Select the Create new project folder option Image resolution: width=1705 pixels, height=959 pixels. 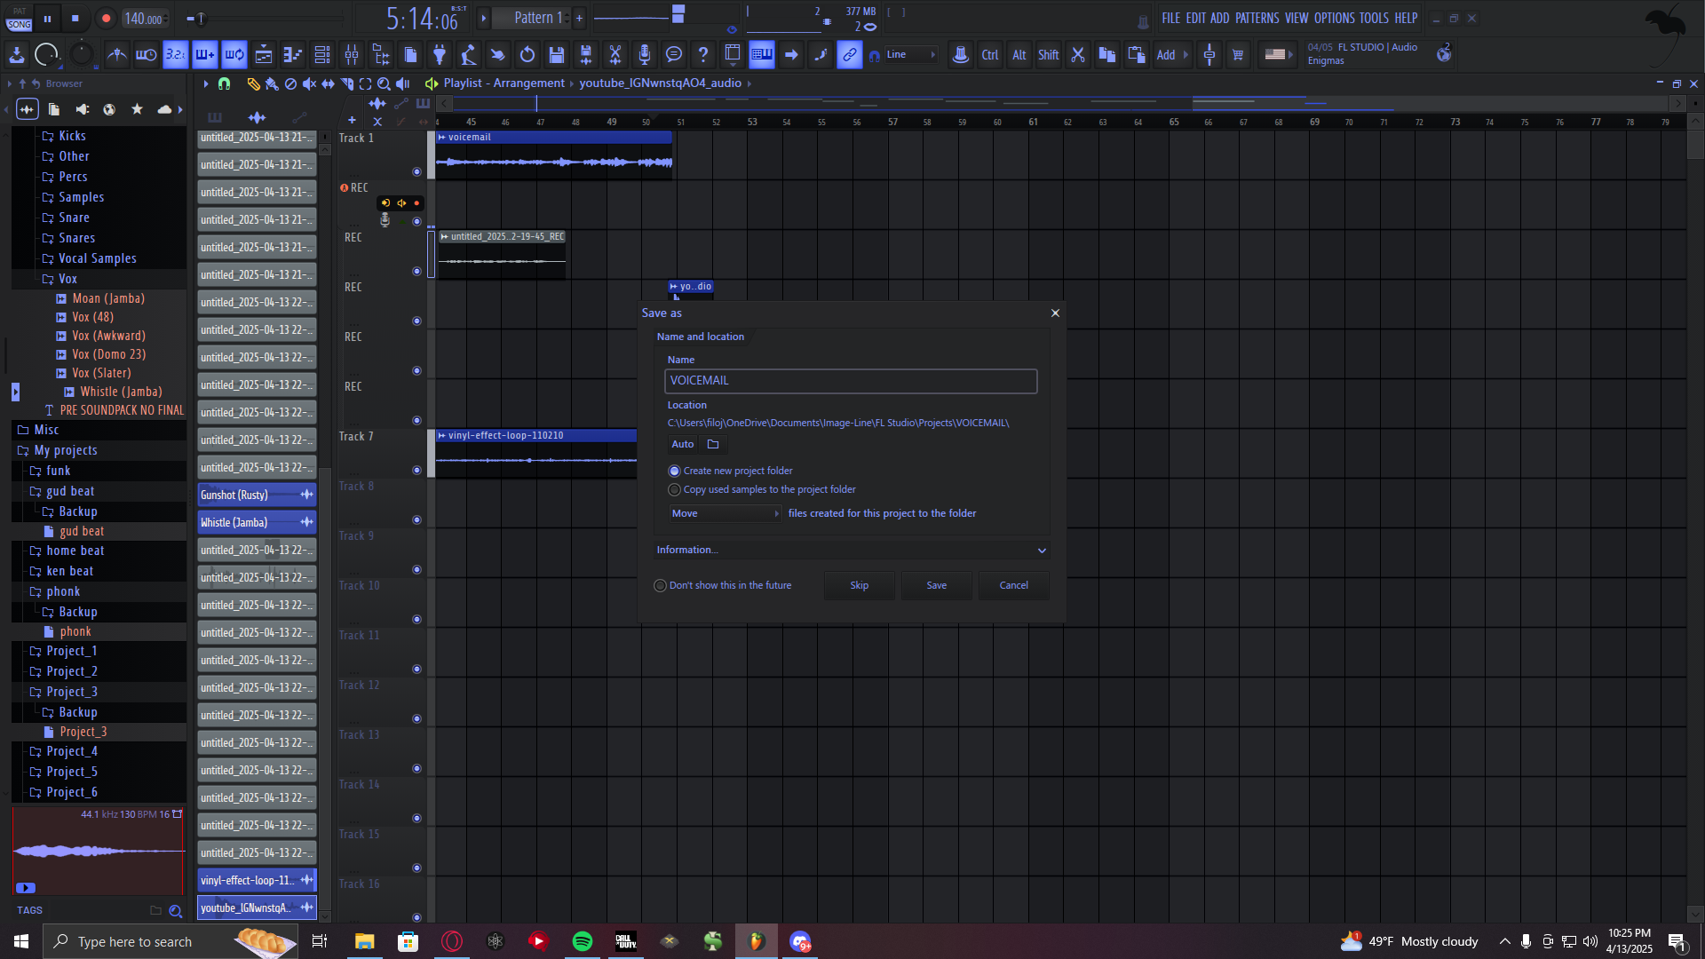pos(674,471)
